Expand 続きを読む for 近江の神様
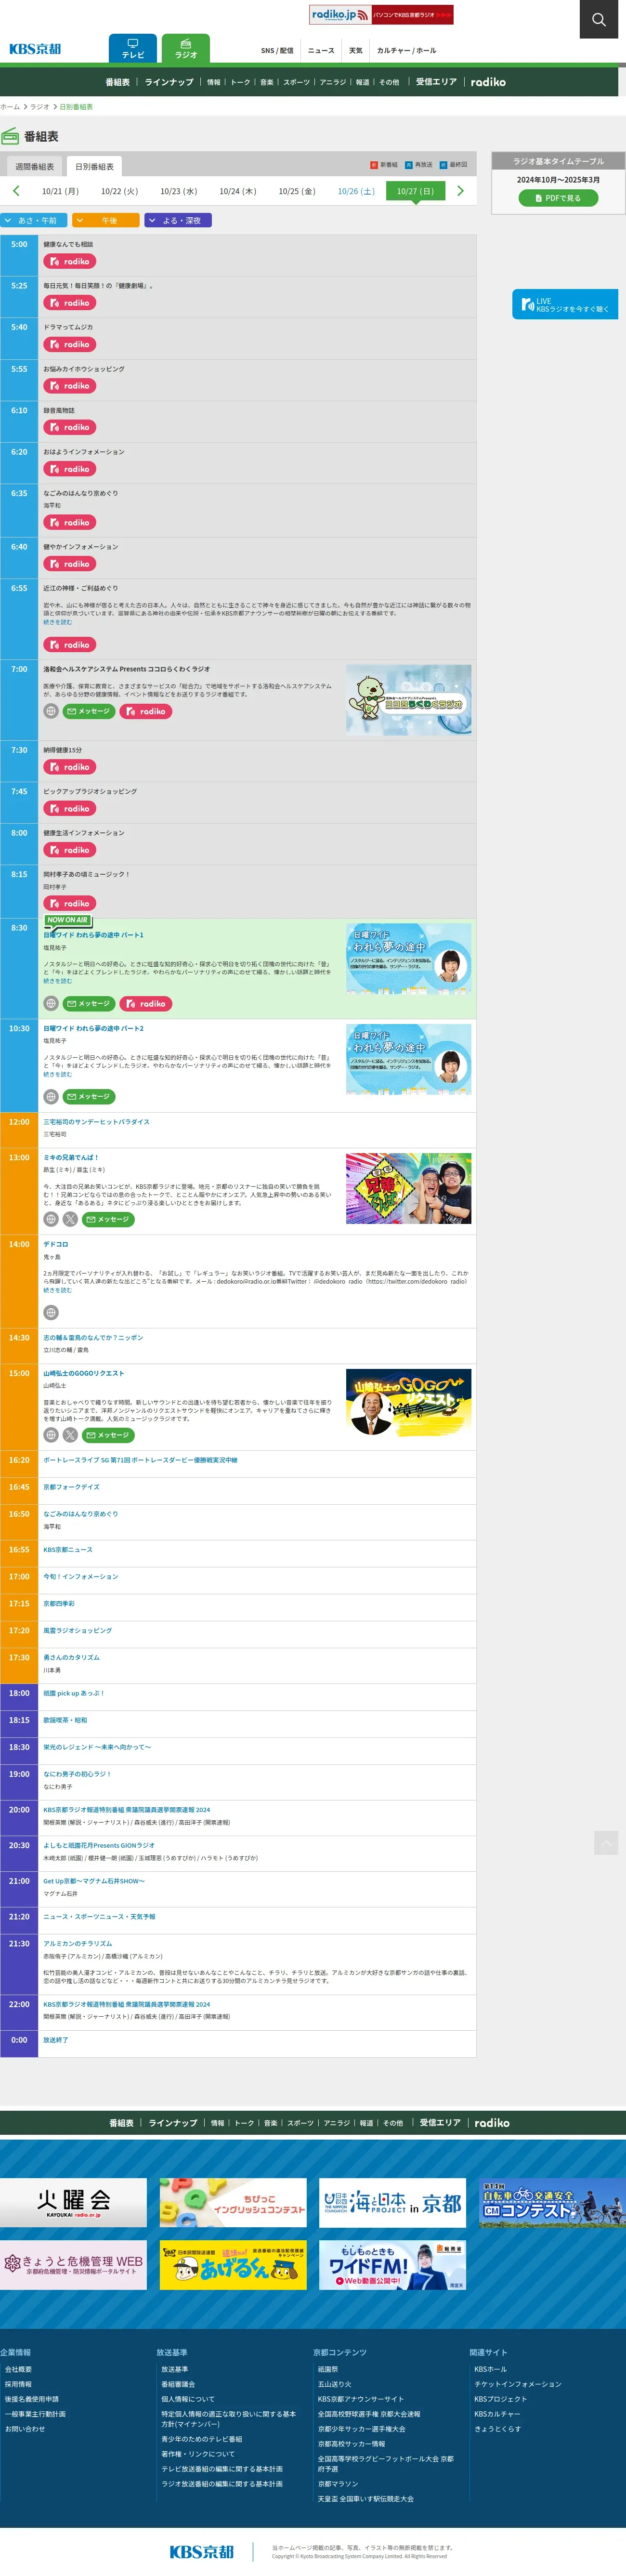 57,622
